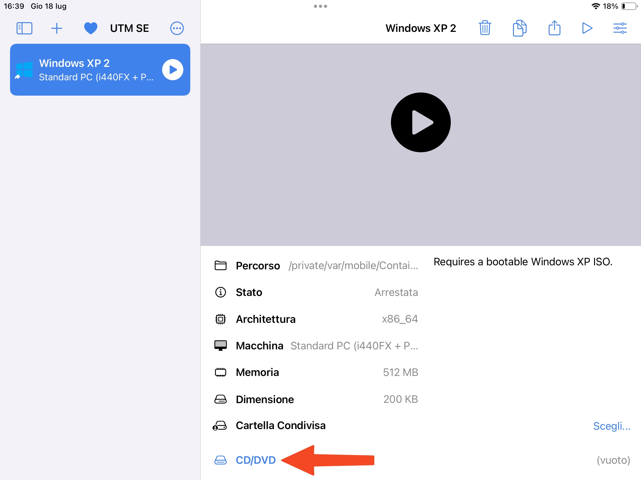Screen dimensions: 641x480
Task: Select the Arrestata status value
Action: click(396, 292)
